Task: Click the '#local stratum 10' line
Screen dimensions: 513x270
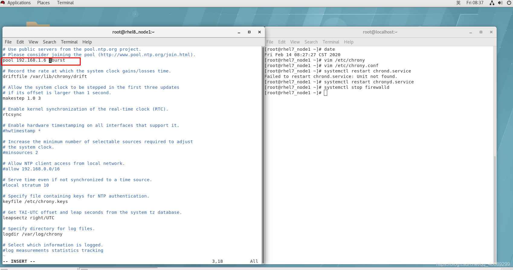Action: pyautogui.click(x=26, y=185)
